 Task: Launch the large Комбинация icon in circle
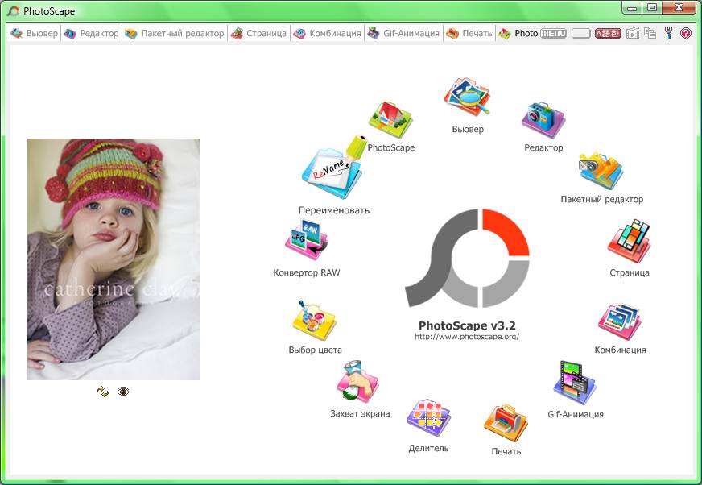620,321
